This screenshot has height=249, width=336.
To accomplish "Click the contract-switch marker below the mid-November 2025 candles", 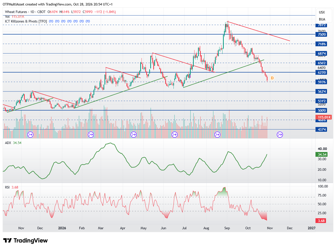I will [x=30, y=135].
